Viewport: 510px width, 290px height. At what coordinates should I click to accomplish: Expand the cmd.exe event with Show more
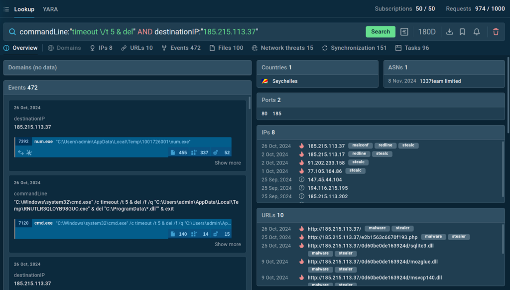point(228,244)
